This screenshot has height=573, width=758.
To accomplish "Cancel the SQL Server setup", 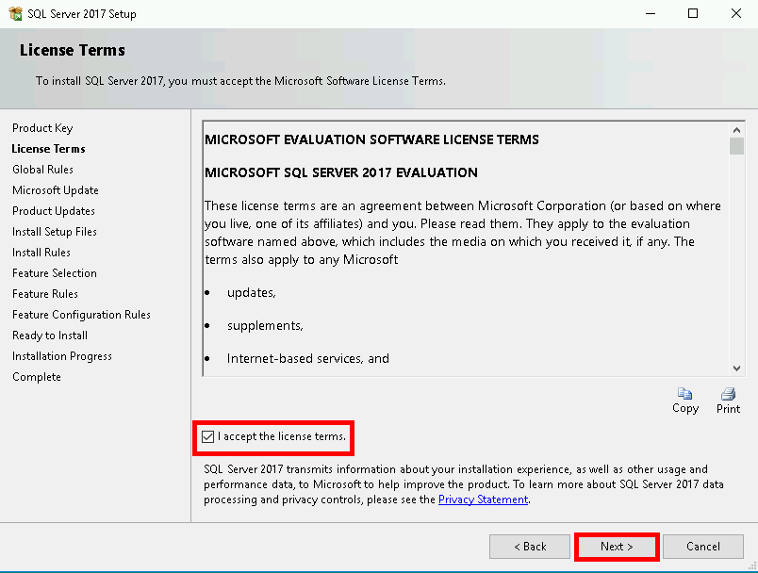I will coord(702,547).
